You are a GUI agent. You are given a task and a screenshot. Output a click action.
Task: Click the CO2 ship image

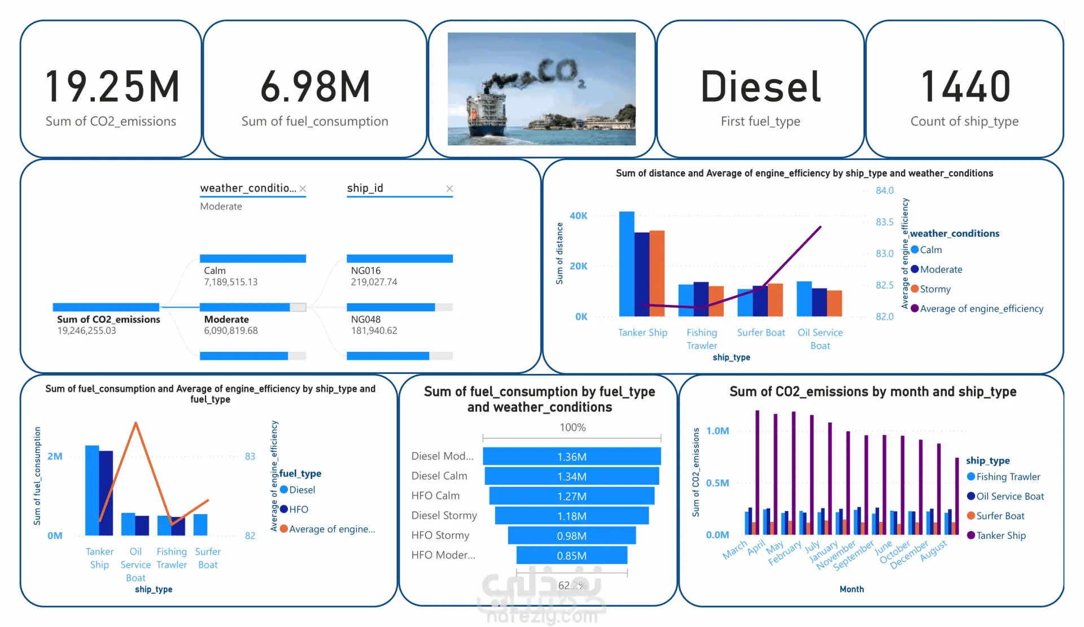tap(541, 89)
